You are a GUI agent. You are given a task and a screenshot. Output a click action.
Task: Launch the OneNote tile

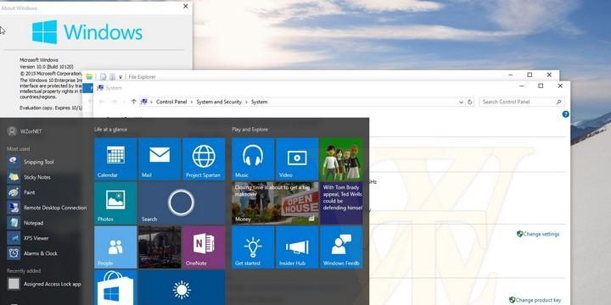tap(204, 247)
